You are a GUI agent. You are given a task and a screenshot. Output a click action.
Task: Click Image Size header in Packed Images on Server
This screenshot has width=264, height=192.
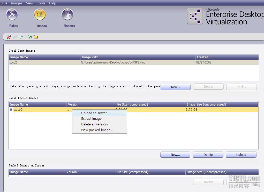(x=222, y=172)
